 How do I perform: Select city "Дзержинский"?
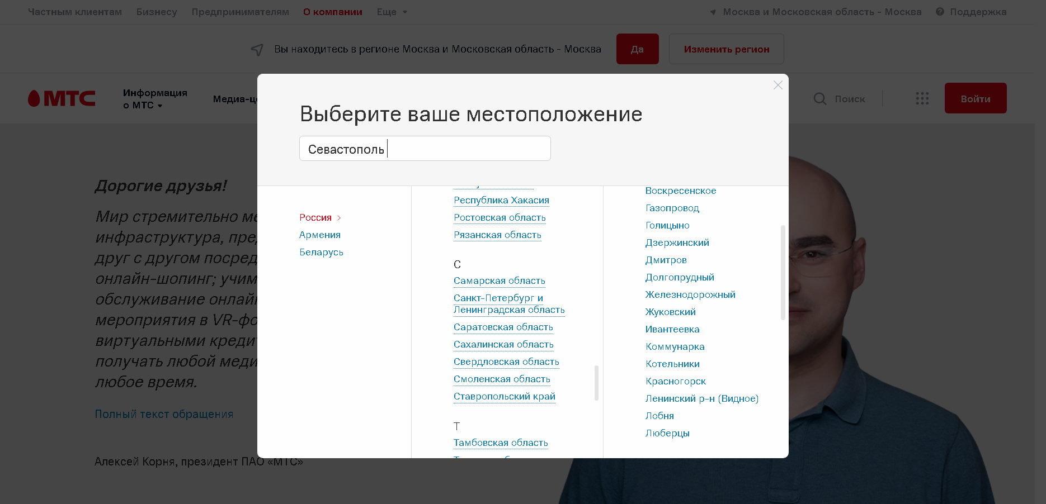point(677,243)
